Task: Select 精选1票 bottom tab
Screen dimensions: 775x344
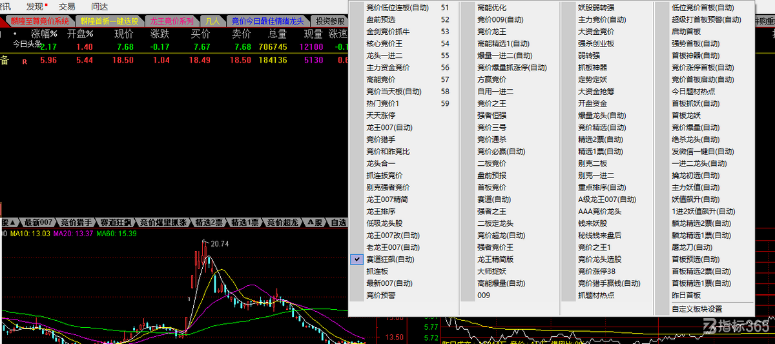Action: [245, 223]
